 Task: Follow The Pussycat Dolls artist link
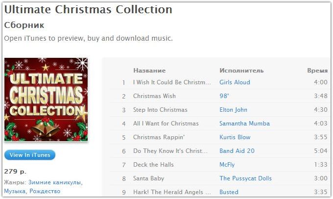[x=245, y=178]
